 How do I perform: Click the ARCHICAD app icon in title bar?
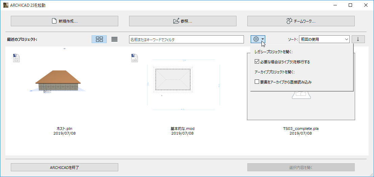pyautogui.click(x=6, y=5)
